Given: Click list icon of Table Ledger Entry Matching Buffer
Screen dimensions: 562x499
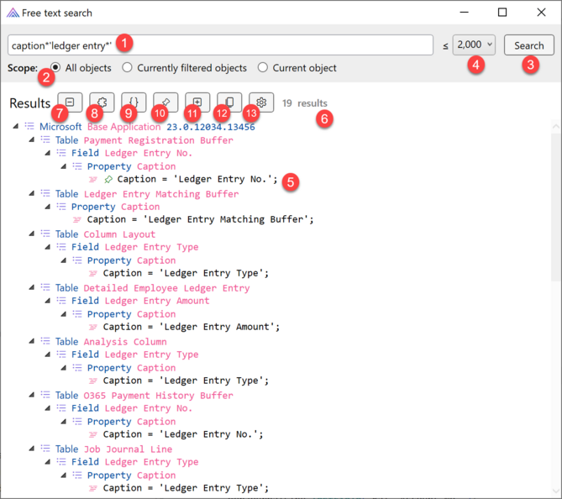Looking at the screenshot, I should pyautogui.click(x=45, y=193).
